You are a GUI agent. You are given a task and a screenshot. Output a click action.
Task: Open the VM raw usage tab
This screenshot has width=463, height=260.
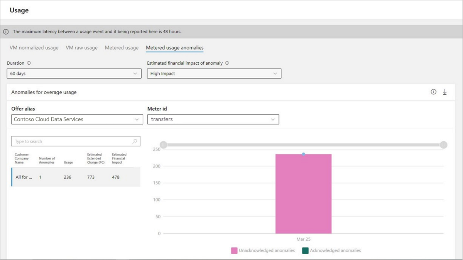[81, 48]
